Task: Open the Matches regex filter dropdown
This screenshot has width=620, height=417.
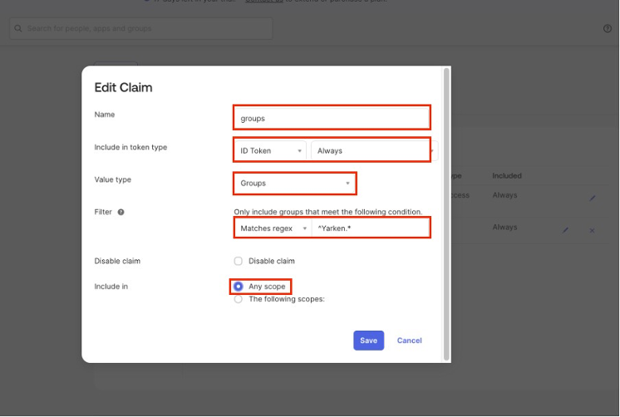Action: 273,228
